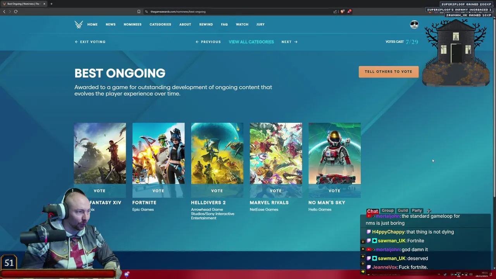Click the FORTNITE nominee title
This screenshot has height=279, width=496.
144,203
